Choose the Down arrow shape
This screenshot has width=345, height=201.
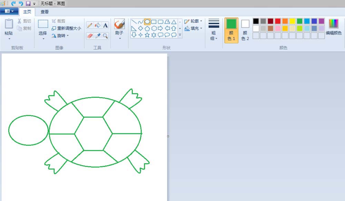[134, 35]
